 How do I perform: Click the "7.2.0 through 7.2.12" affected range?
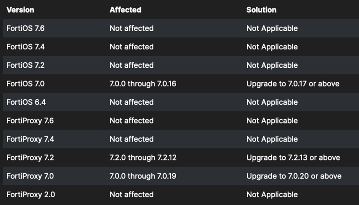tap(143, 157)
